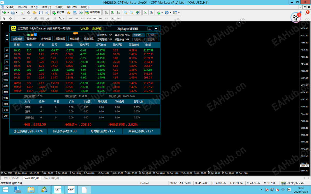Click the zoom out magnifier icon
The width and height of the screenshot is (311, 194).
(x=131, y=12)
